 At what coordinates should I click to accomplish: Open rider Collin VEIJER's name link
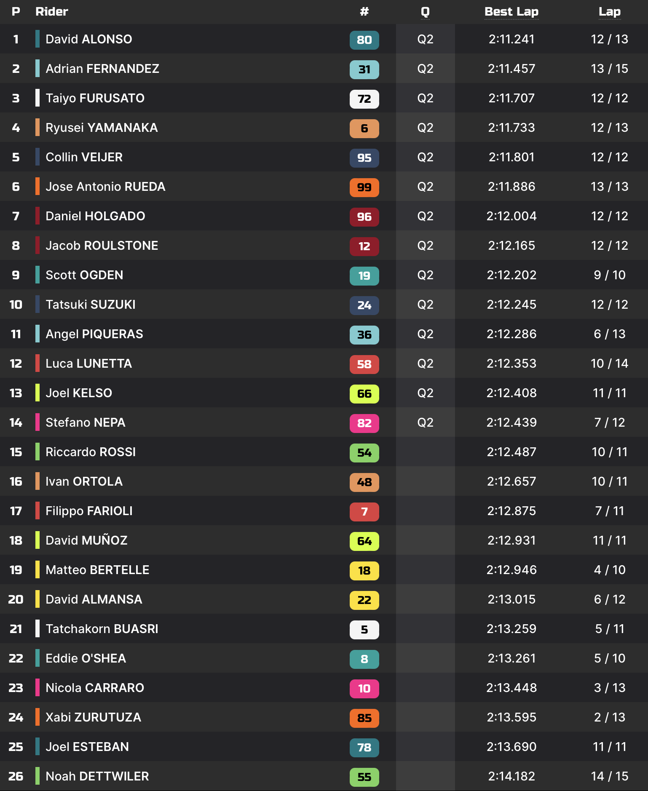coord(84,157)
